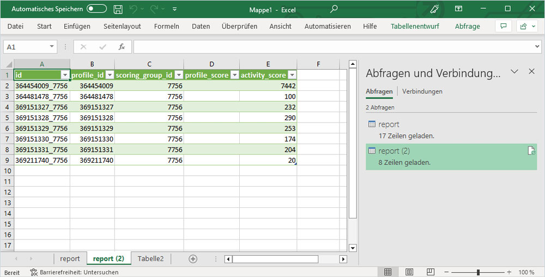Click in the Name Box showing A1
This screenshot has width=545, height=277.
(x=26, y=47)
